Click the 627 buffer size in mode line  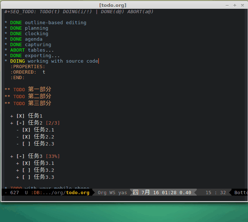[15, 193]
